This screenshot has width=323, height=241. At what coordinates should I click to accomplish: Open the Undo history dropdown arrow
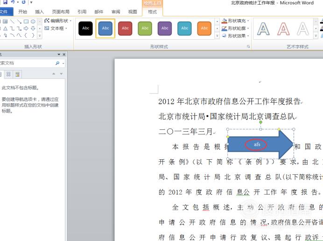click(x=18, y=2)
